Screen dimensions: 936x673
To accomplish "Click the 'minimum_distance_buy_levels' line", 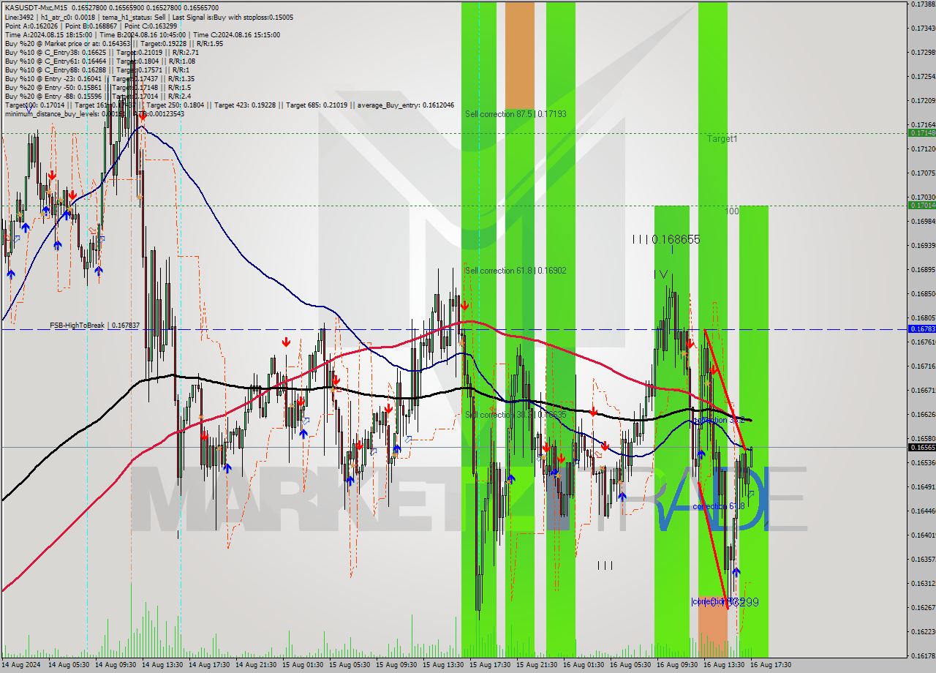I will (94, 113).
